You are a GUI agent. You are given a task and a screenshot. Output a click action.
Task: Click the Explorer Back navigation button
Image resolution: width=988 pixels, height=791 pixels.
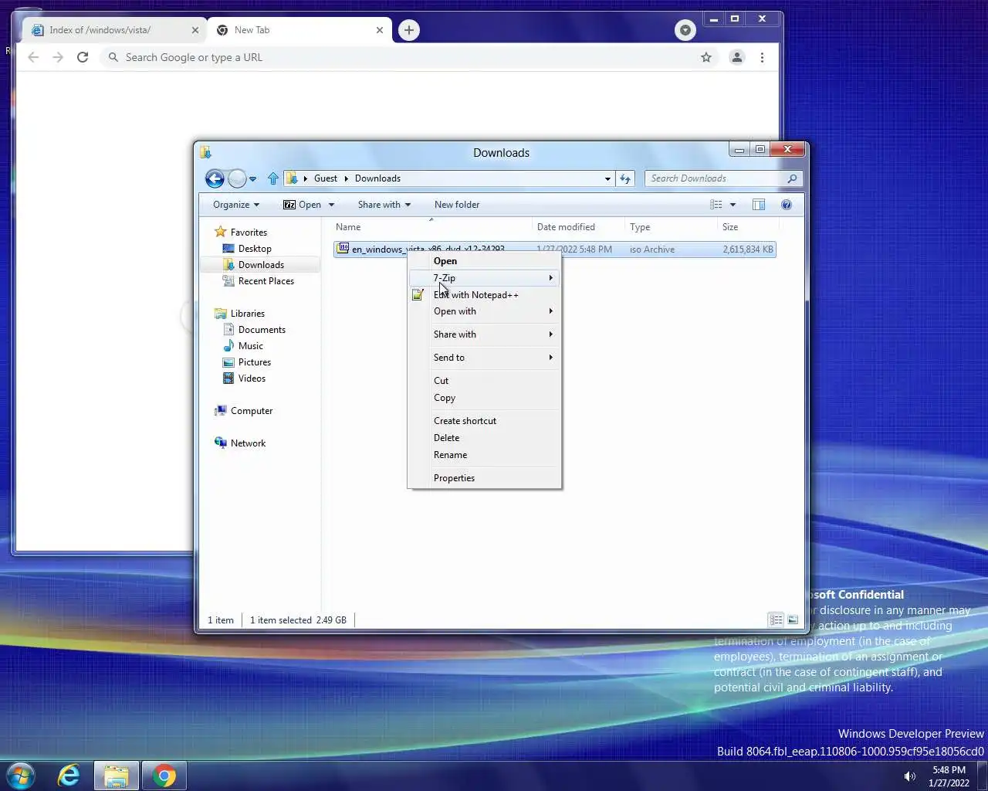pos(215,178)
